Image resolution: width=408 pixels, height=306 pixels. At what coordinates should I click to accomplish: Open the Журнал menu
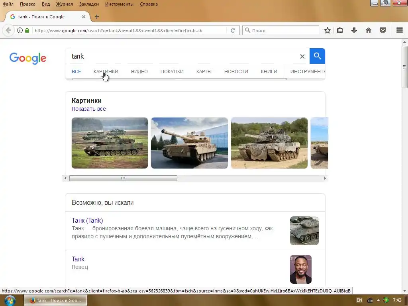tap(64, 4)
